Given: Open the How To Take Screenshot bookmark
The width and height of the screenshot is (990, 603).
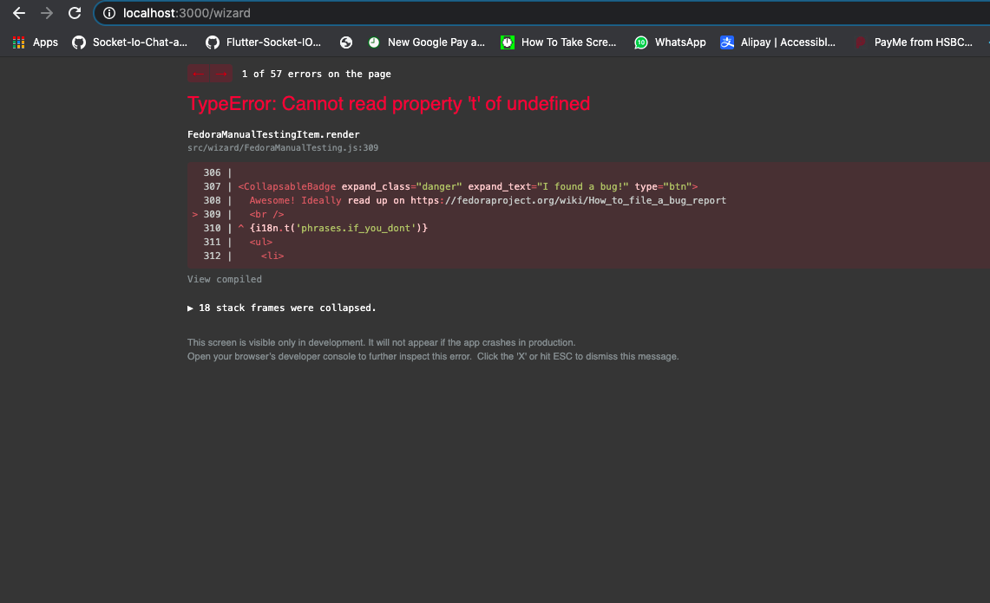Looking at the screenshot, I should 558,42.
